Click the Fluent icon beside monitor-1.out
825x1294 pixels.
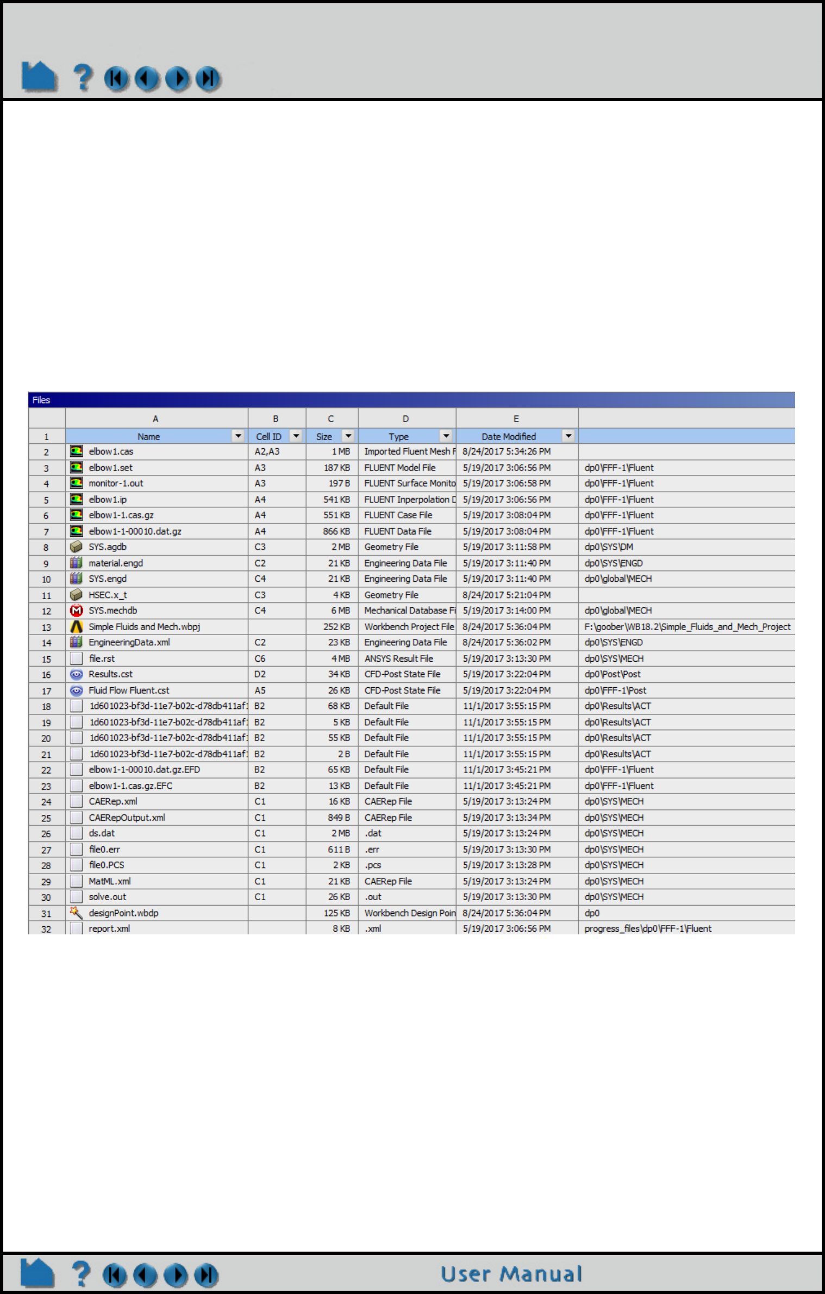coord(77,483)
